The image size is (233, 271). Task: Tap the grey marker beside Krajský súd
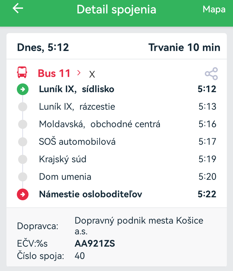pos(23,159)
